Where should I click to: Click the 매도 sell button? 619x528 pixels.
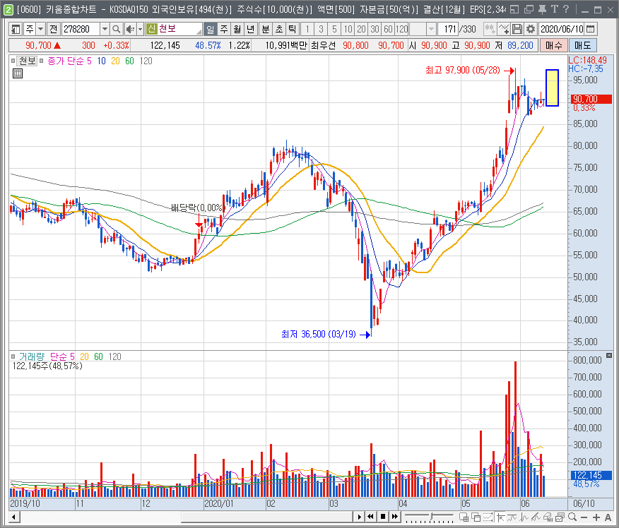(x=583, y=45)
